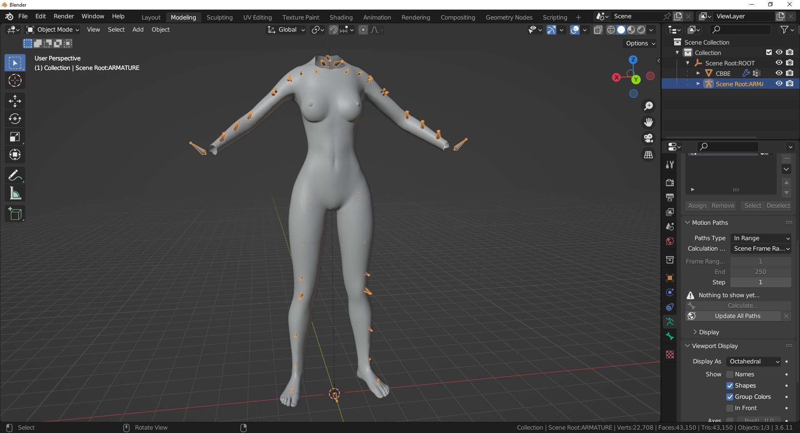The image size is (800, 433).
Task: Select the Move tool in toolbar
Action: [x=15, y=101]
